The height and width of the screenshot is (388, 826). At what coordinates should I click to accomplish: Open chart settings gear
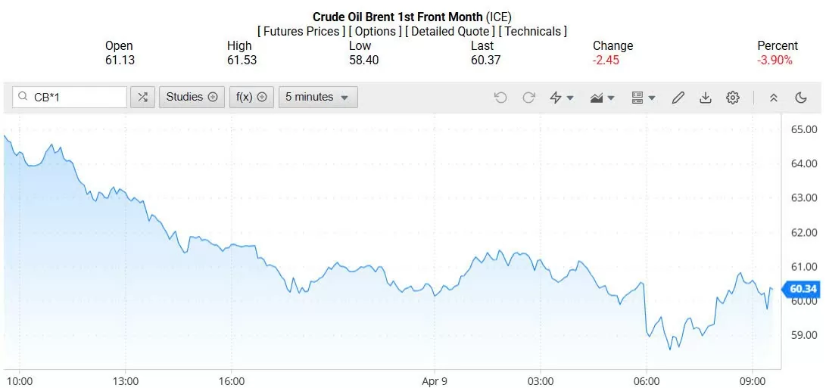(732, 98)
